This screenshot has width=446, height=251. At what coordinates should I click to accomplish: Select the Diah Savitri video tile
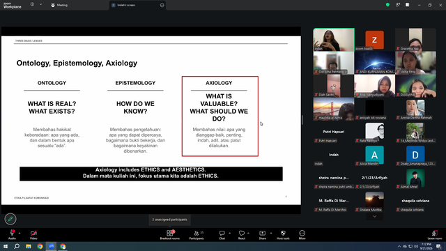pos(334,86)
